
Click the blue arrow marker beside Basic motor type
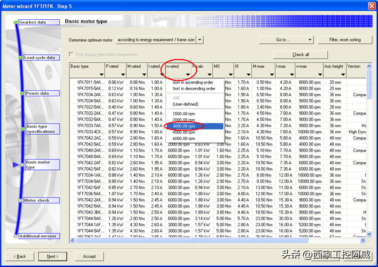[17, 165]
